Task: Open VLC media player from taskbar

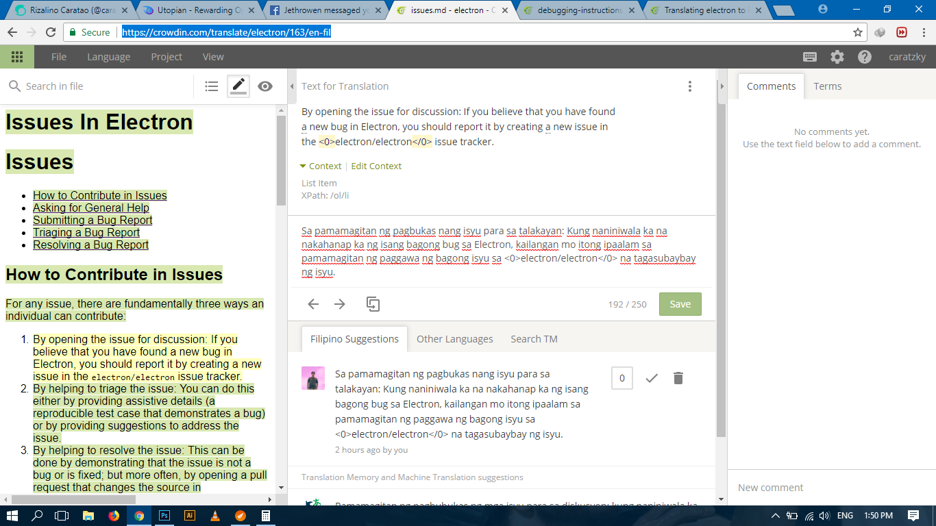Action: point(215,516)
